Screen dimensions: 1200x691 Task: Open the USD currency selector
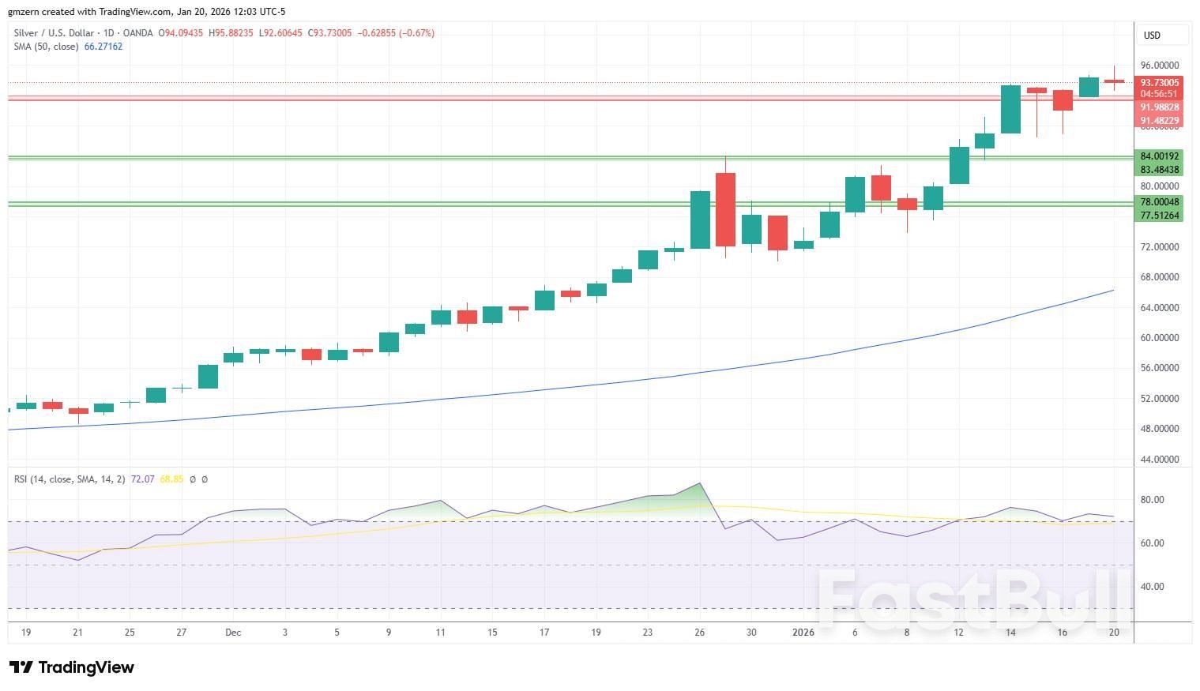1161,35
